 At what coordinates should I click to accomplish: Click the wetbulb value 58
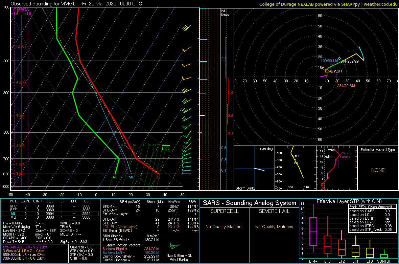click(131, 177)
